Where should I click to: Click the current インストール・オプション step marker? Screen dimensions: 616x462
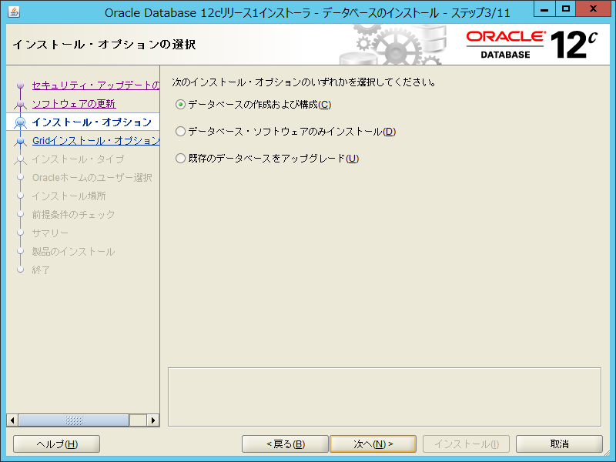point(20,122)
